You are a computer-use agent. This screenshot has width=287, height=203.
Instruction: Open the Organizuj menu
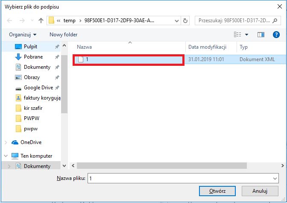(23, 34)
